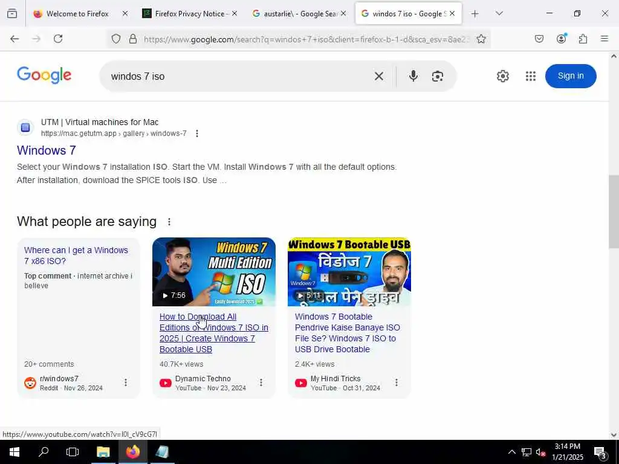Sign in to Google
This screenshot has width=619, height=464.
pyautogui.click(x=571, y=76)
